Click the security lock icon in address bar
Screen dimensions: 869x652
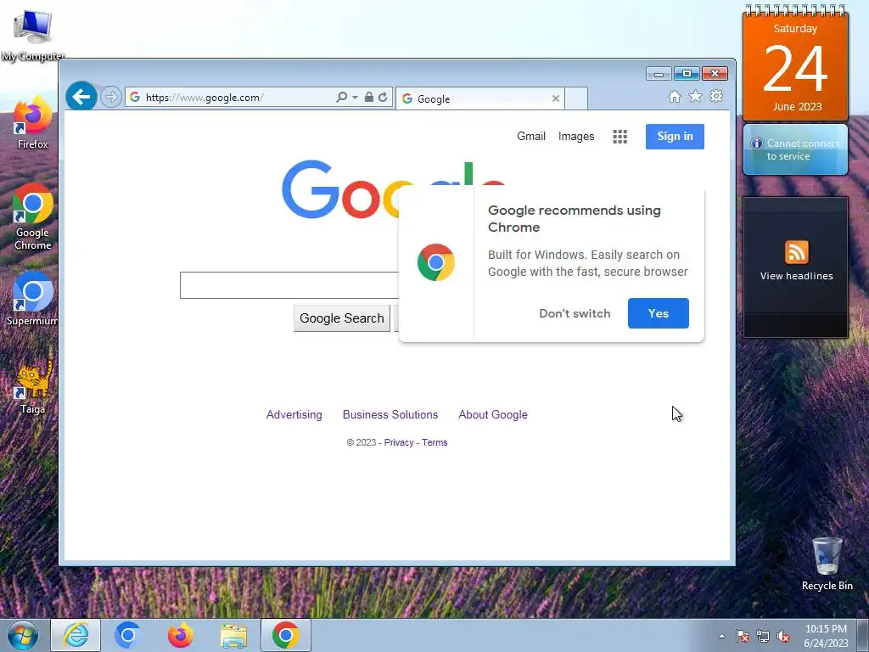click(x=368, y=97)
